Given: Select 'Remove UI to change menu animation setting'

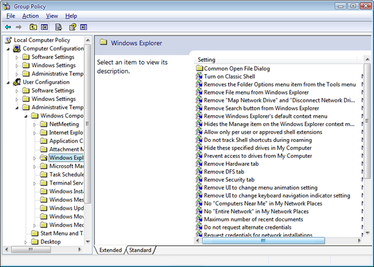Looking at the screenshot, I should [261, 188].
